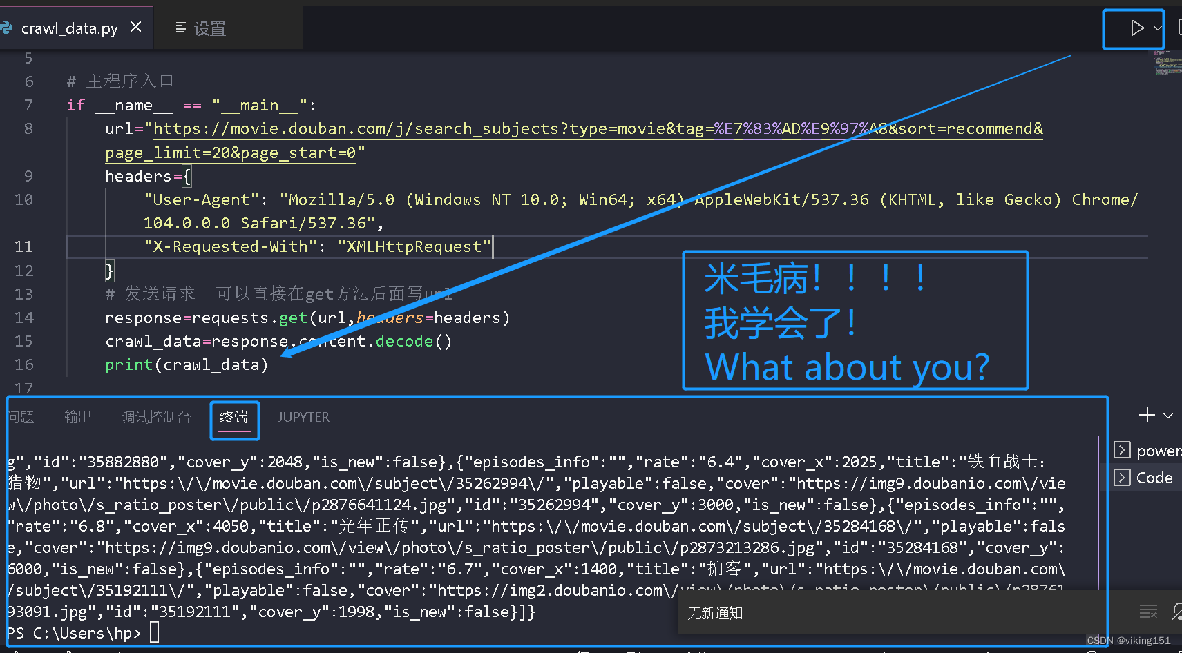1182x653 pixels.
Task: Select the powershell terminal icon in the list
Action: 1124,450
